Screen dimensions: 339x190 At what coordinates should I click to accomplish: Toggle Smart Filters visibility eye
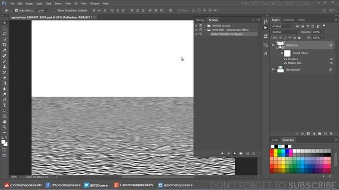tap(282, 53)
